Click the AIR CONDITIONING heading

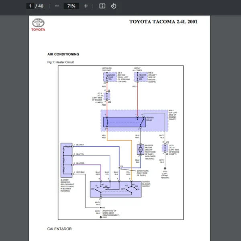point(63,54)
